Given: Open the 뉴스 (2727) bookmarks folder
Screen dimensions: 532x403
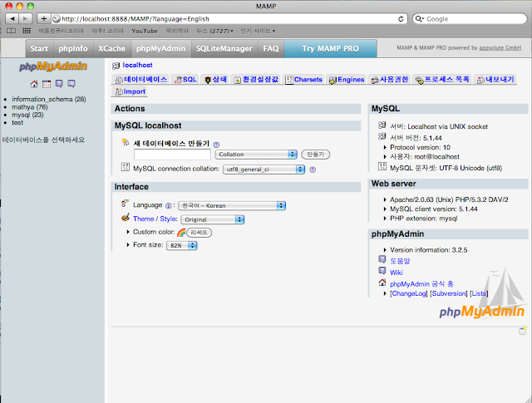Looking at the screenshot, I should (x=214, y=31).
